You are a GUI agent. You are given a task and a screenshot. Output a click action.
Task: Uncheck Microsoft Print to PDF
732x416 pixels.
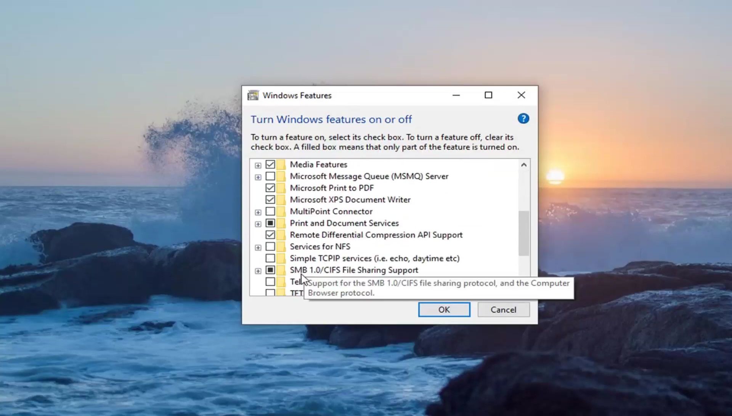click(270, 188)
